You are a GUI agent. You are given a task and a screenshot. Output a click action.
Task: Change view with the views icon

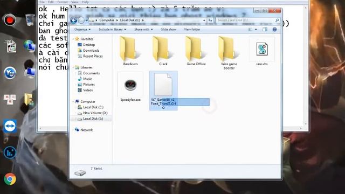(x=250, y=29)
